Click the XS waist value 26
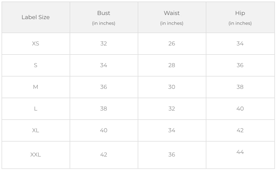The height and width of the screenshot is (171, 277). tap(172, 44)
